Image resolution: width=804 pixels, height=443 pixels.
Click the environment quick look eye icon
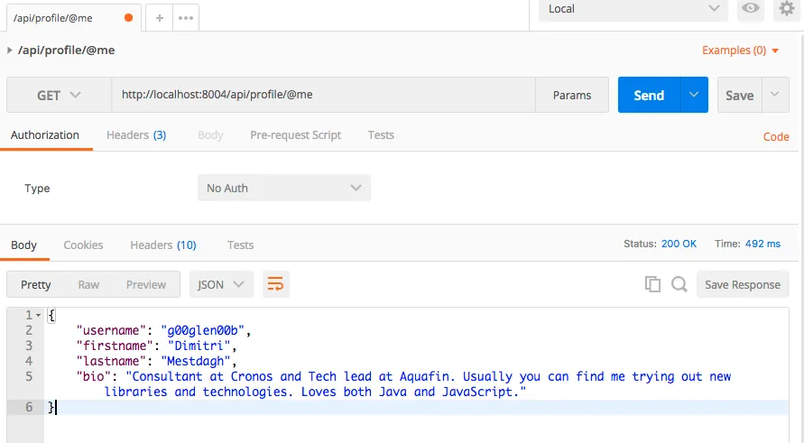click(x=749, y=9)
